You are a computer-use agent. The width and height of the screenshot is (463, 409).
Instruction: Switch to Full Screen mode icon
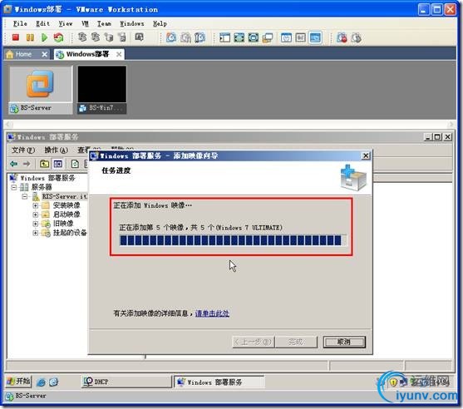[x=239, y=37]
